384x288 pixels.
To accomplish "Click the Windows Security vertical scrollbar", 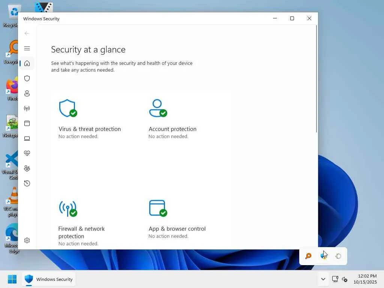I will [316, 79].
